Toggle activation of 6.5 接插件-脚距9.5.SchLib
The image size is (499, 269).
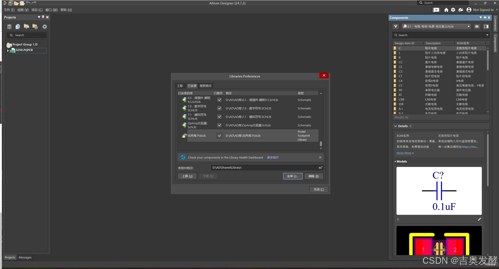coord(219,100)
